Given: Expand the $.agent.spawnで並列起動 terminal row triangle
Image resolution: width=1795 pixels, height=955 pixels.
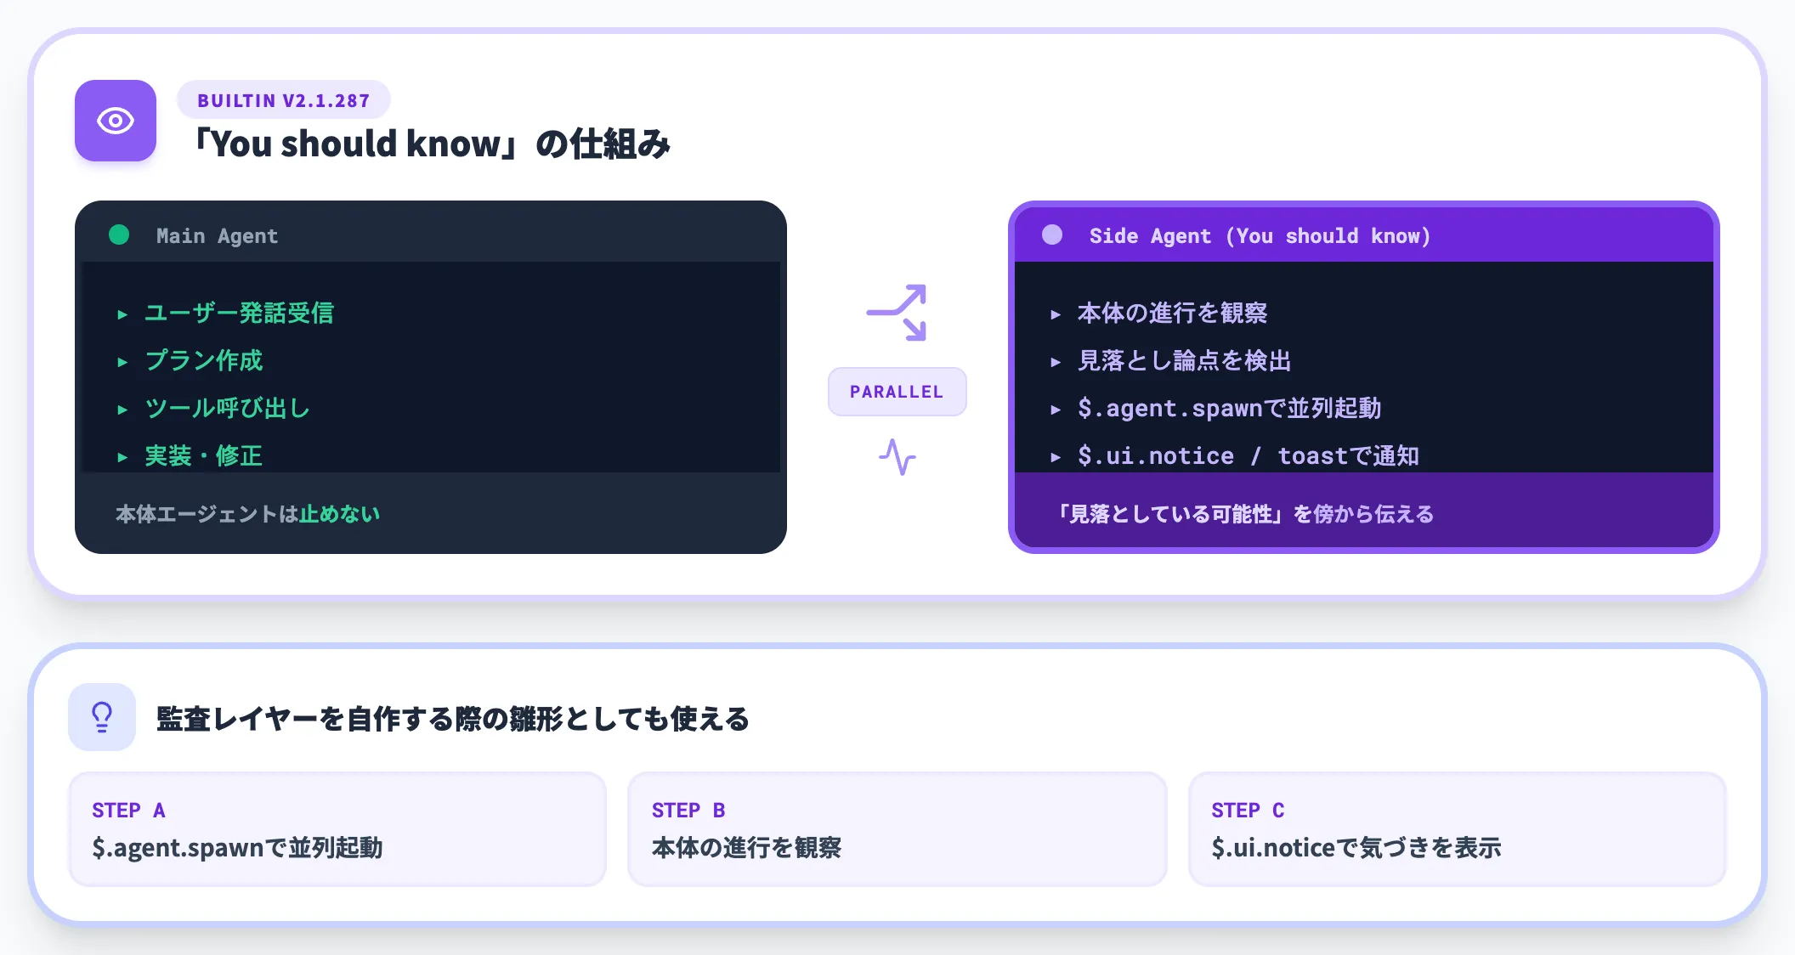Looking at the screenshot, I should (1056, 410).
